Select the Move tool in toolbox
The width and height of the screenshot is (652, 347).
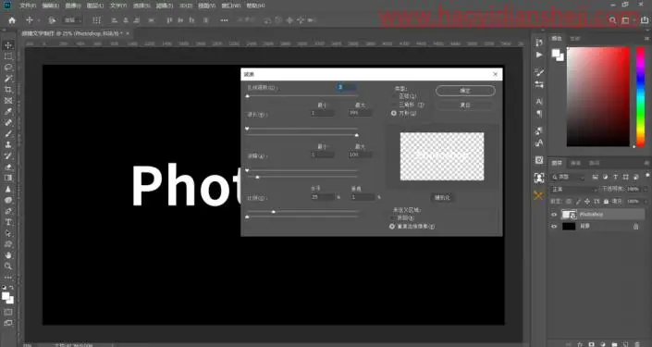[8, 45]
